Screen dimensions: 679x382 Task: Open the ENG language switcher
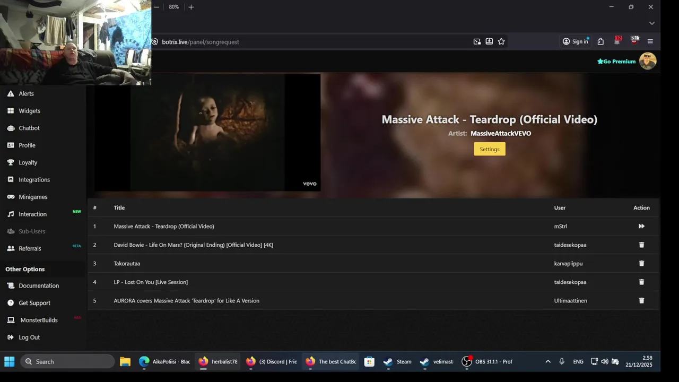coord(578,362)
